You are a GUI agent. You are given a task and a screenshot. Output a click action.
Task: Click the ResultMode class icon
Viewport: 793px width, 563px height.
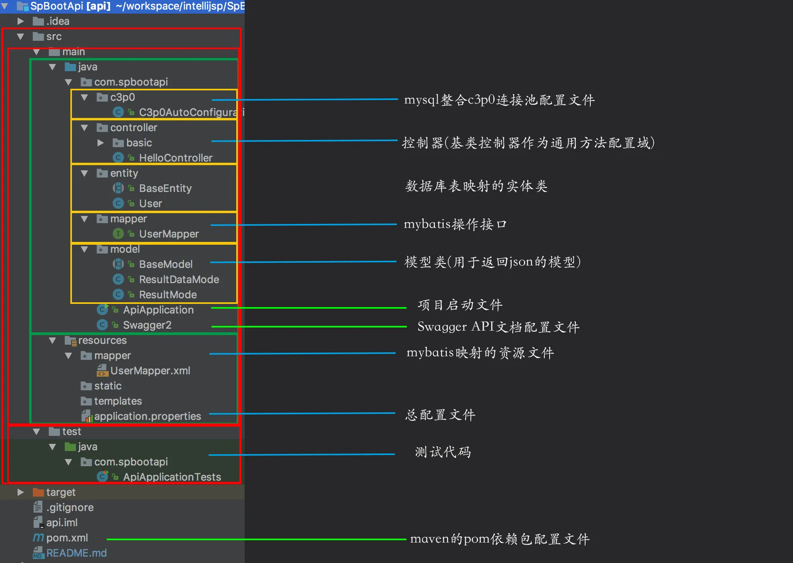tap(118, 295)
